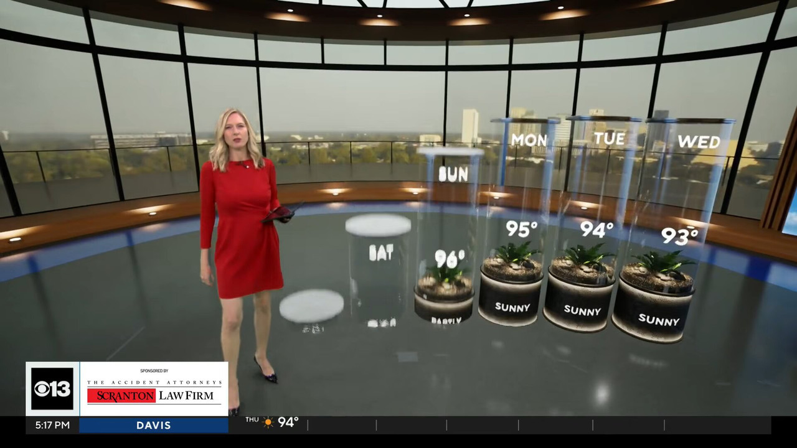Click the plant in Wednesday's pot
Viewport: 797px width, 448px height.
coord(664,261)
